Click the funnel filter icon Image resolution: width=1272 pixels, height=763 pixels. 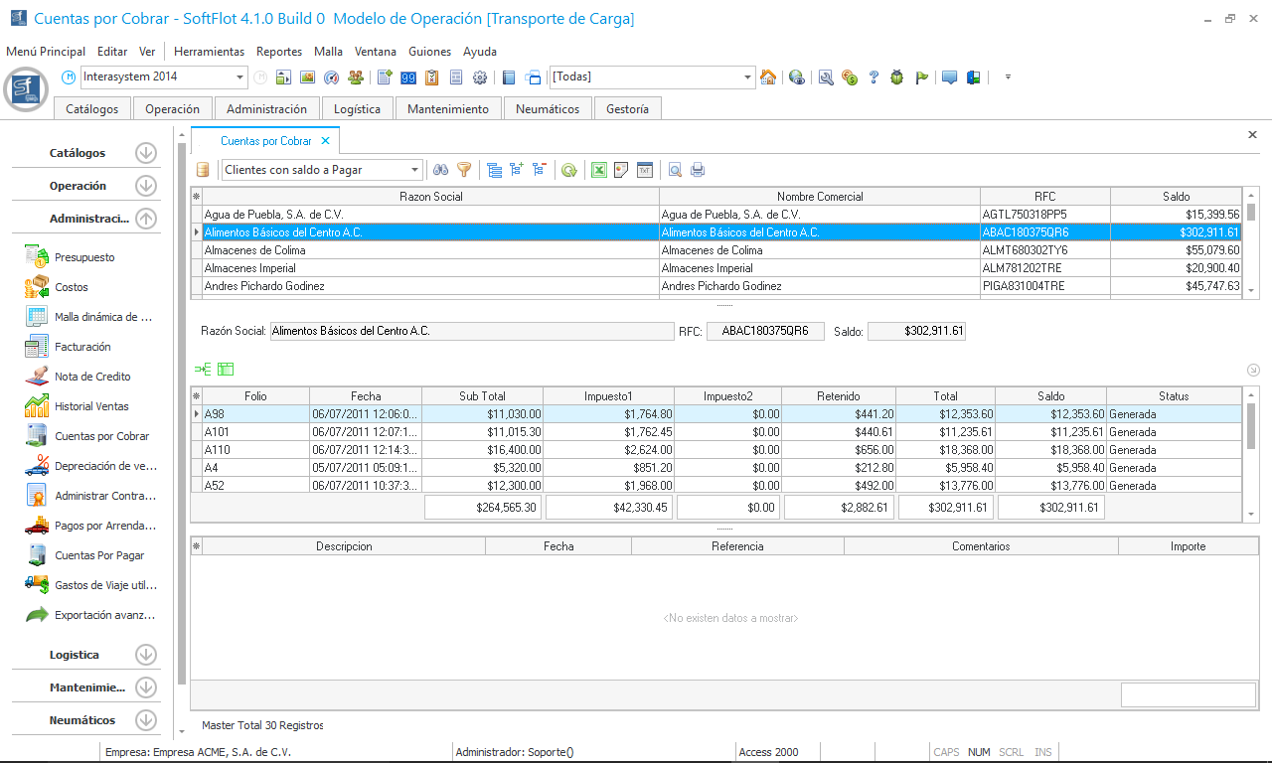click(x=464, y=170)
